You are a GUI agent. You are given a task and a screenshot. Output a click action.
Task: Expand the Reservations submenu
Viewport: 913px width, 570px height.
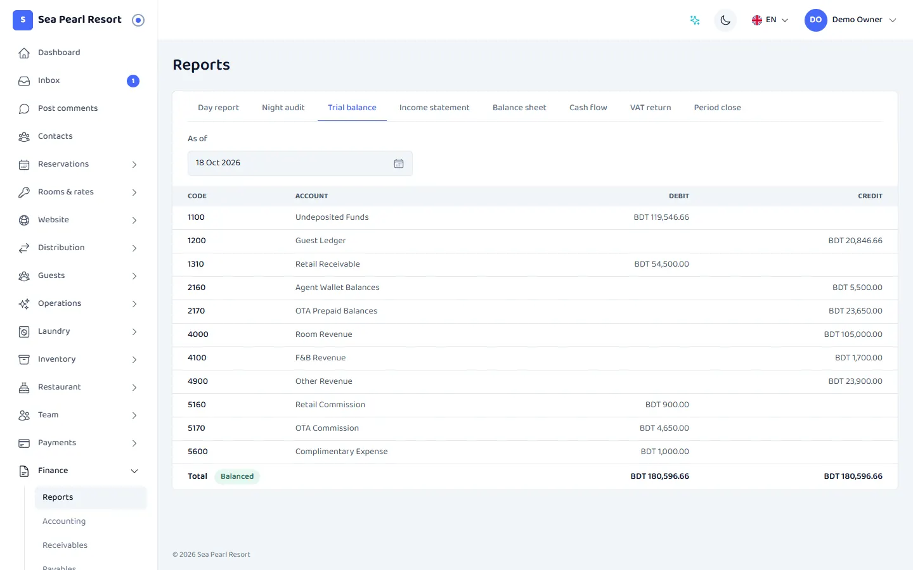pyautogui.click(x=134, y=164)
